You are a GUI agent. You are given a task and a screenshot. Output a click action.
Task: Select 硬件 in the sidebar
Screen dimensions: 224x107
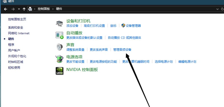[x=11, y=39]
